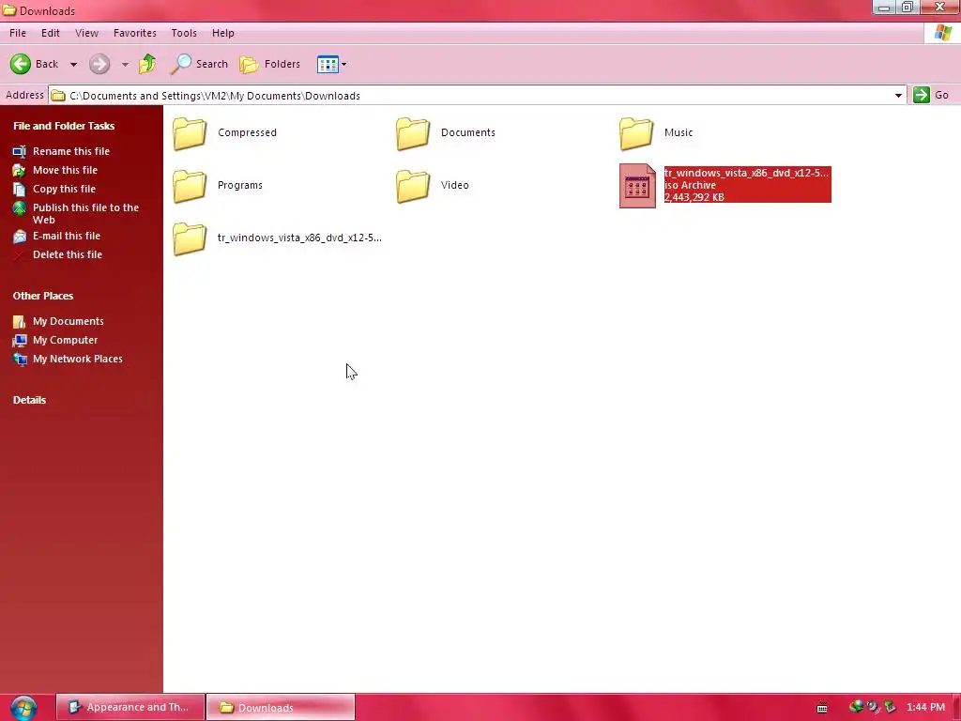Select the Music folder icon
Screen dimensions: 961x721
tap(636, 133)
